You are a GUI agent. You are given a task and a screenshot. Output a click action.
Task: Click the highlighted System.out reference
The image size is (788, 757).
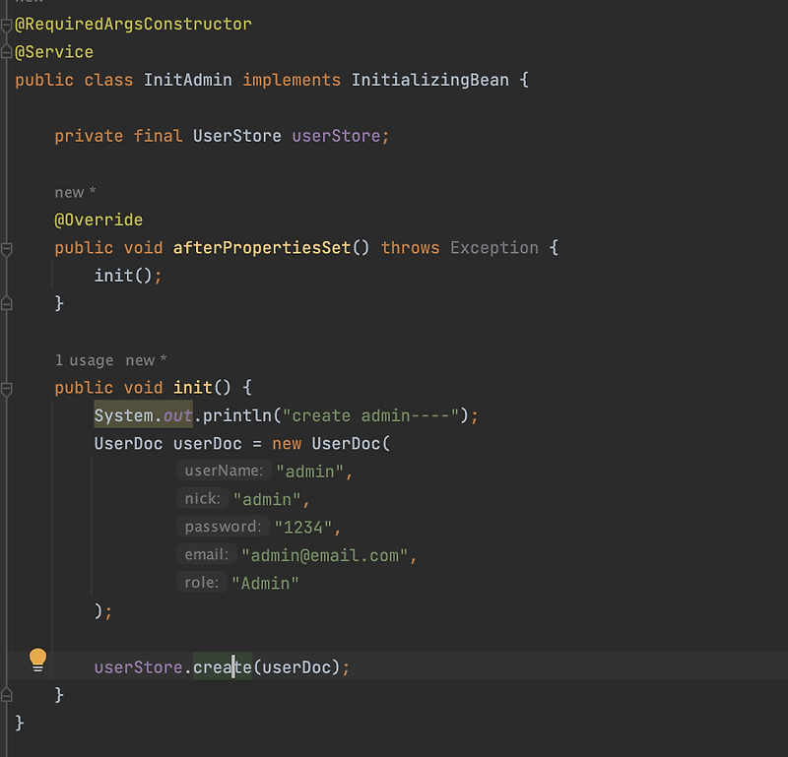[143, 415]
